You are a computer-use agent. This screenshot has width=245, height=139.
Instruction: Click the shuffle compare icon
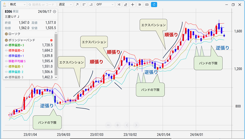coord(119,5)
